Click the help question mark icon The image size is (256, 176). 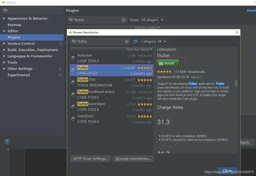(x=7, y=141)
